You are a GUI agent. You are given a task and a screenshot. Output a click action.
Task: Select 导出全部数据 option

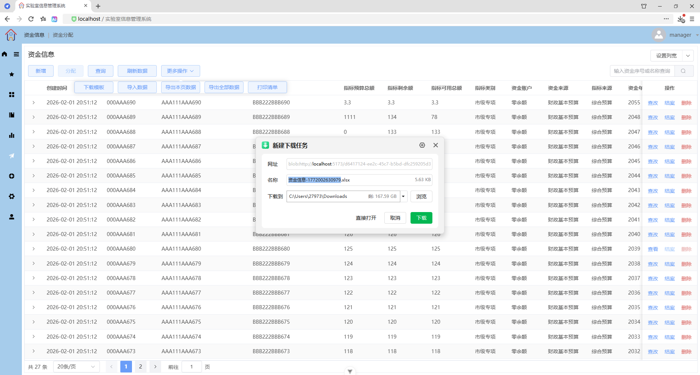[x=224, y=87]
